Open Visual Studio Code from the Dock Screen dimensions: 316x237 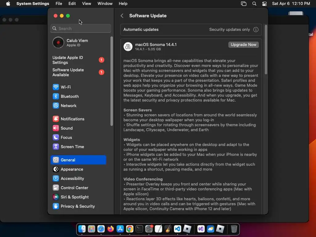click(177, 229)
